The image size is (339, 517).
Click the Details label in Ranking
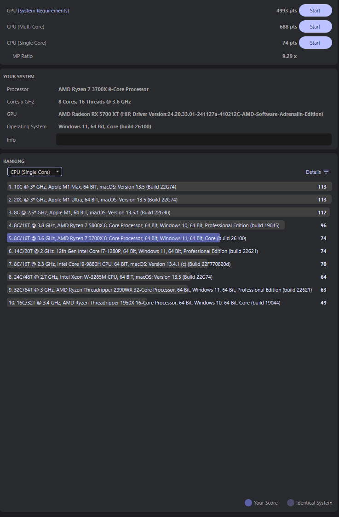click(313, 172)
